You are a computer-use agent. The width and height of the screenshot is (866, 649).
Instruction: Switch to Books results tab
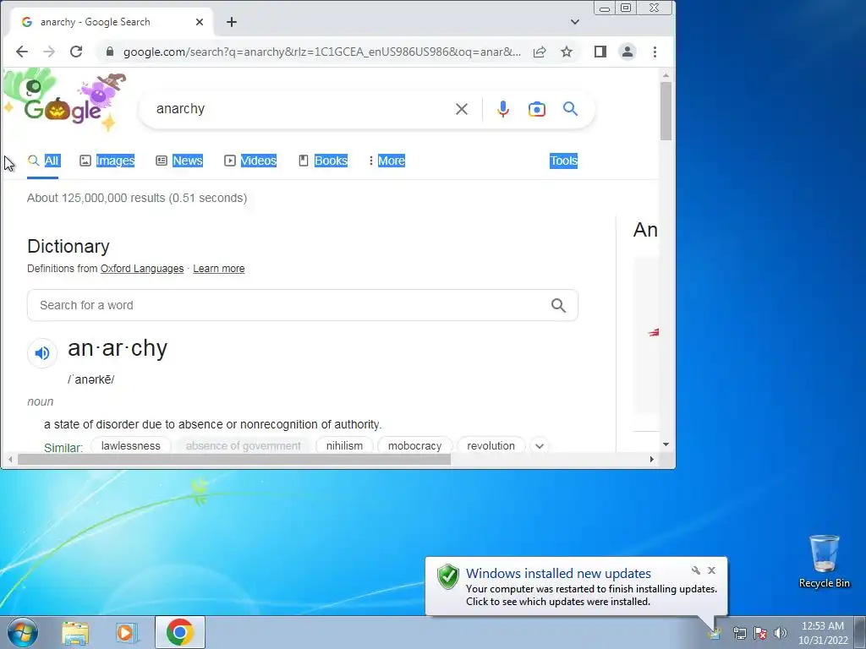[323, 161]
